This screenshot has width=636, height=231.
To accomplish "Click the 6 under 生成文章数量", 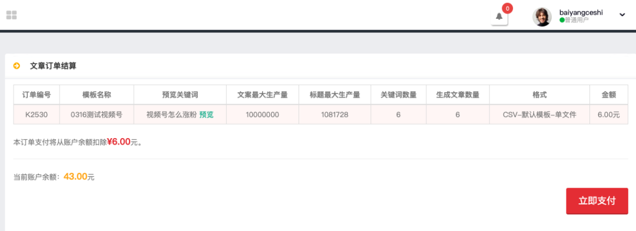I will click(x=458, y=115).
